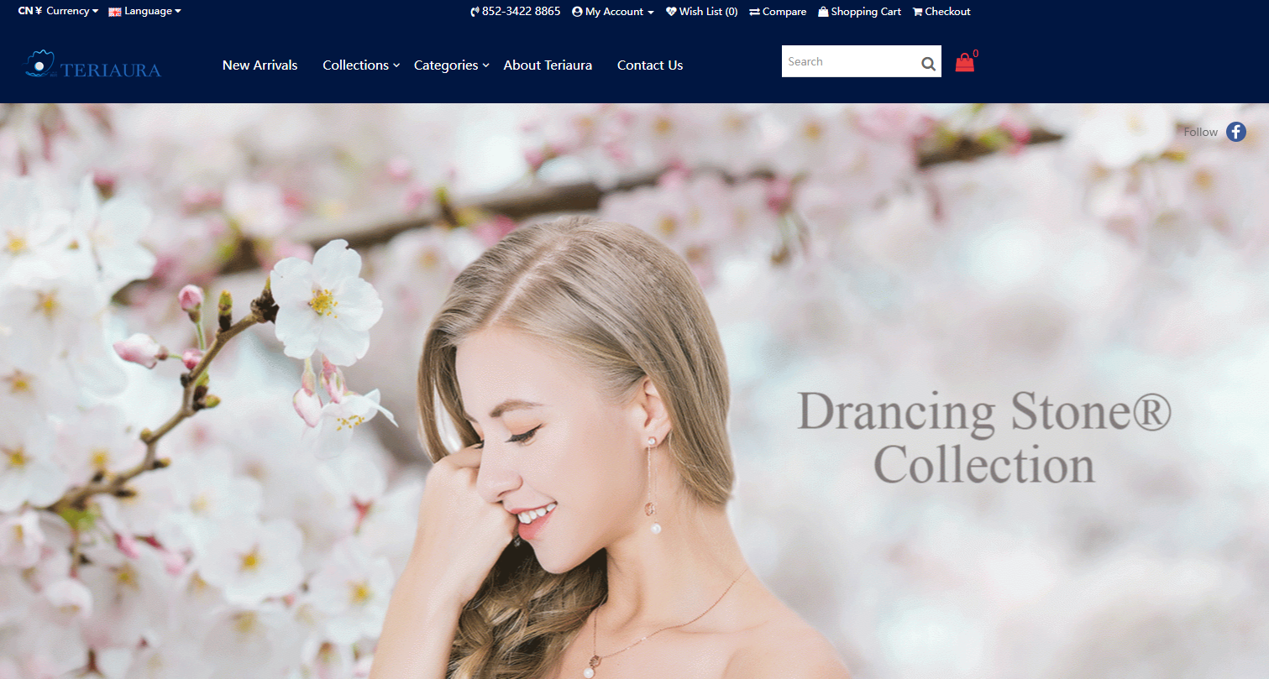Click the Drancing Stone Collection banner text
The width and height of the screenshot is (1269, 679).
click(x=984, y=437)
